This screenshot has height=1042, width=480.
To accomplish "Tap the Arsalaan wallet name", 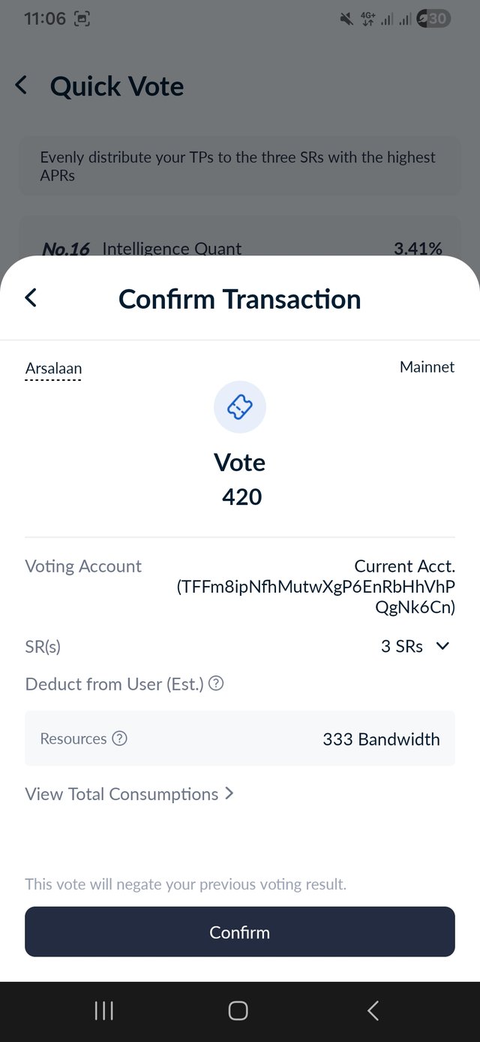I will pyautogui.click(x=53, y=368).
